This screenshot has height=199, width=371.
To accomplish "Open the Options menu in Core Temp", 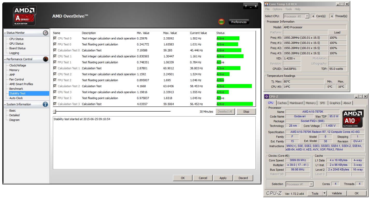I will (x=277, y=9).
